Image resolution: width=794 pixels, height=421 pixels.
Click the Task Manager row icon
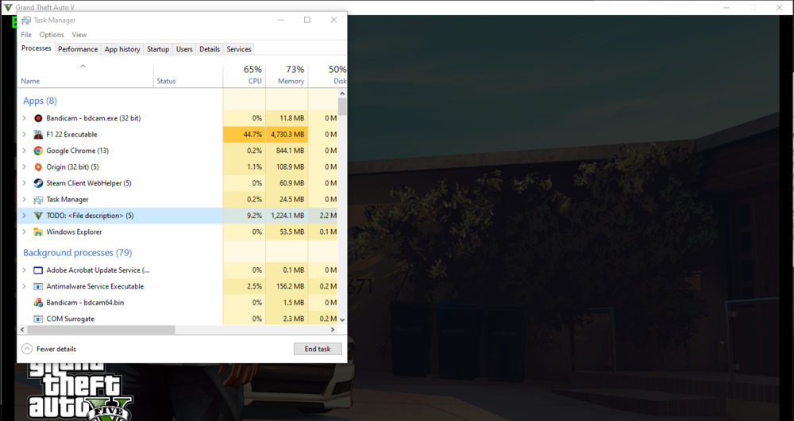click(38, 199)
